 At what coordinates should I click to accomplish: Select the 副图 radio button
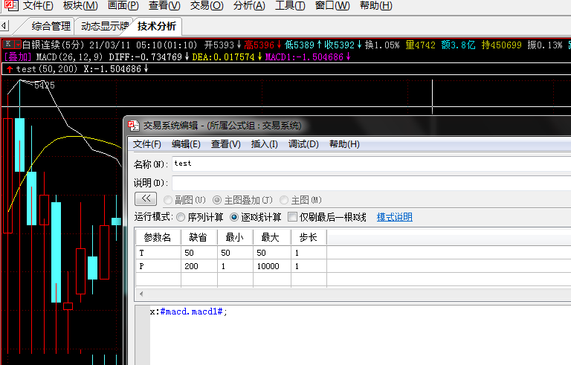point(168,200)
